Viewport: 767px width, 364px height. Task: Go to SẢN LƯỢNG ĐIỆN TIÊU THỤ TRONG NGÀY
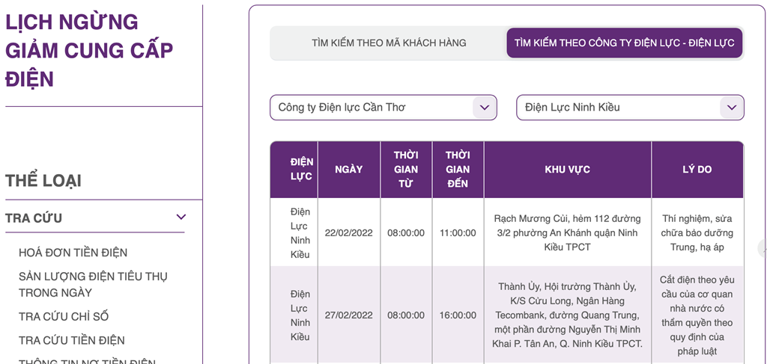click(93, 284)
